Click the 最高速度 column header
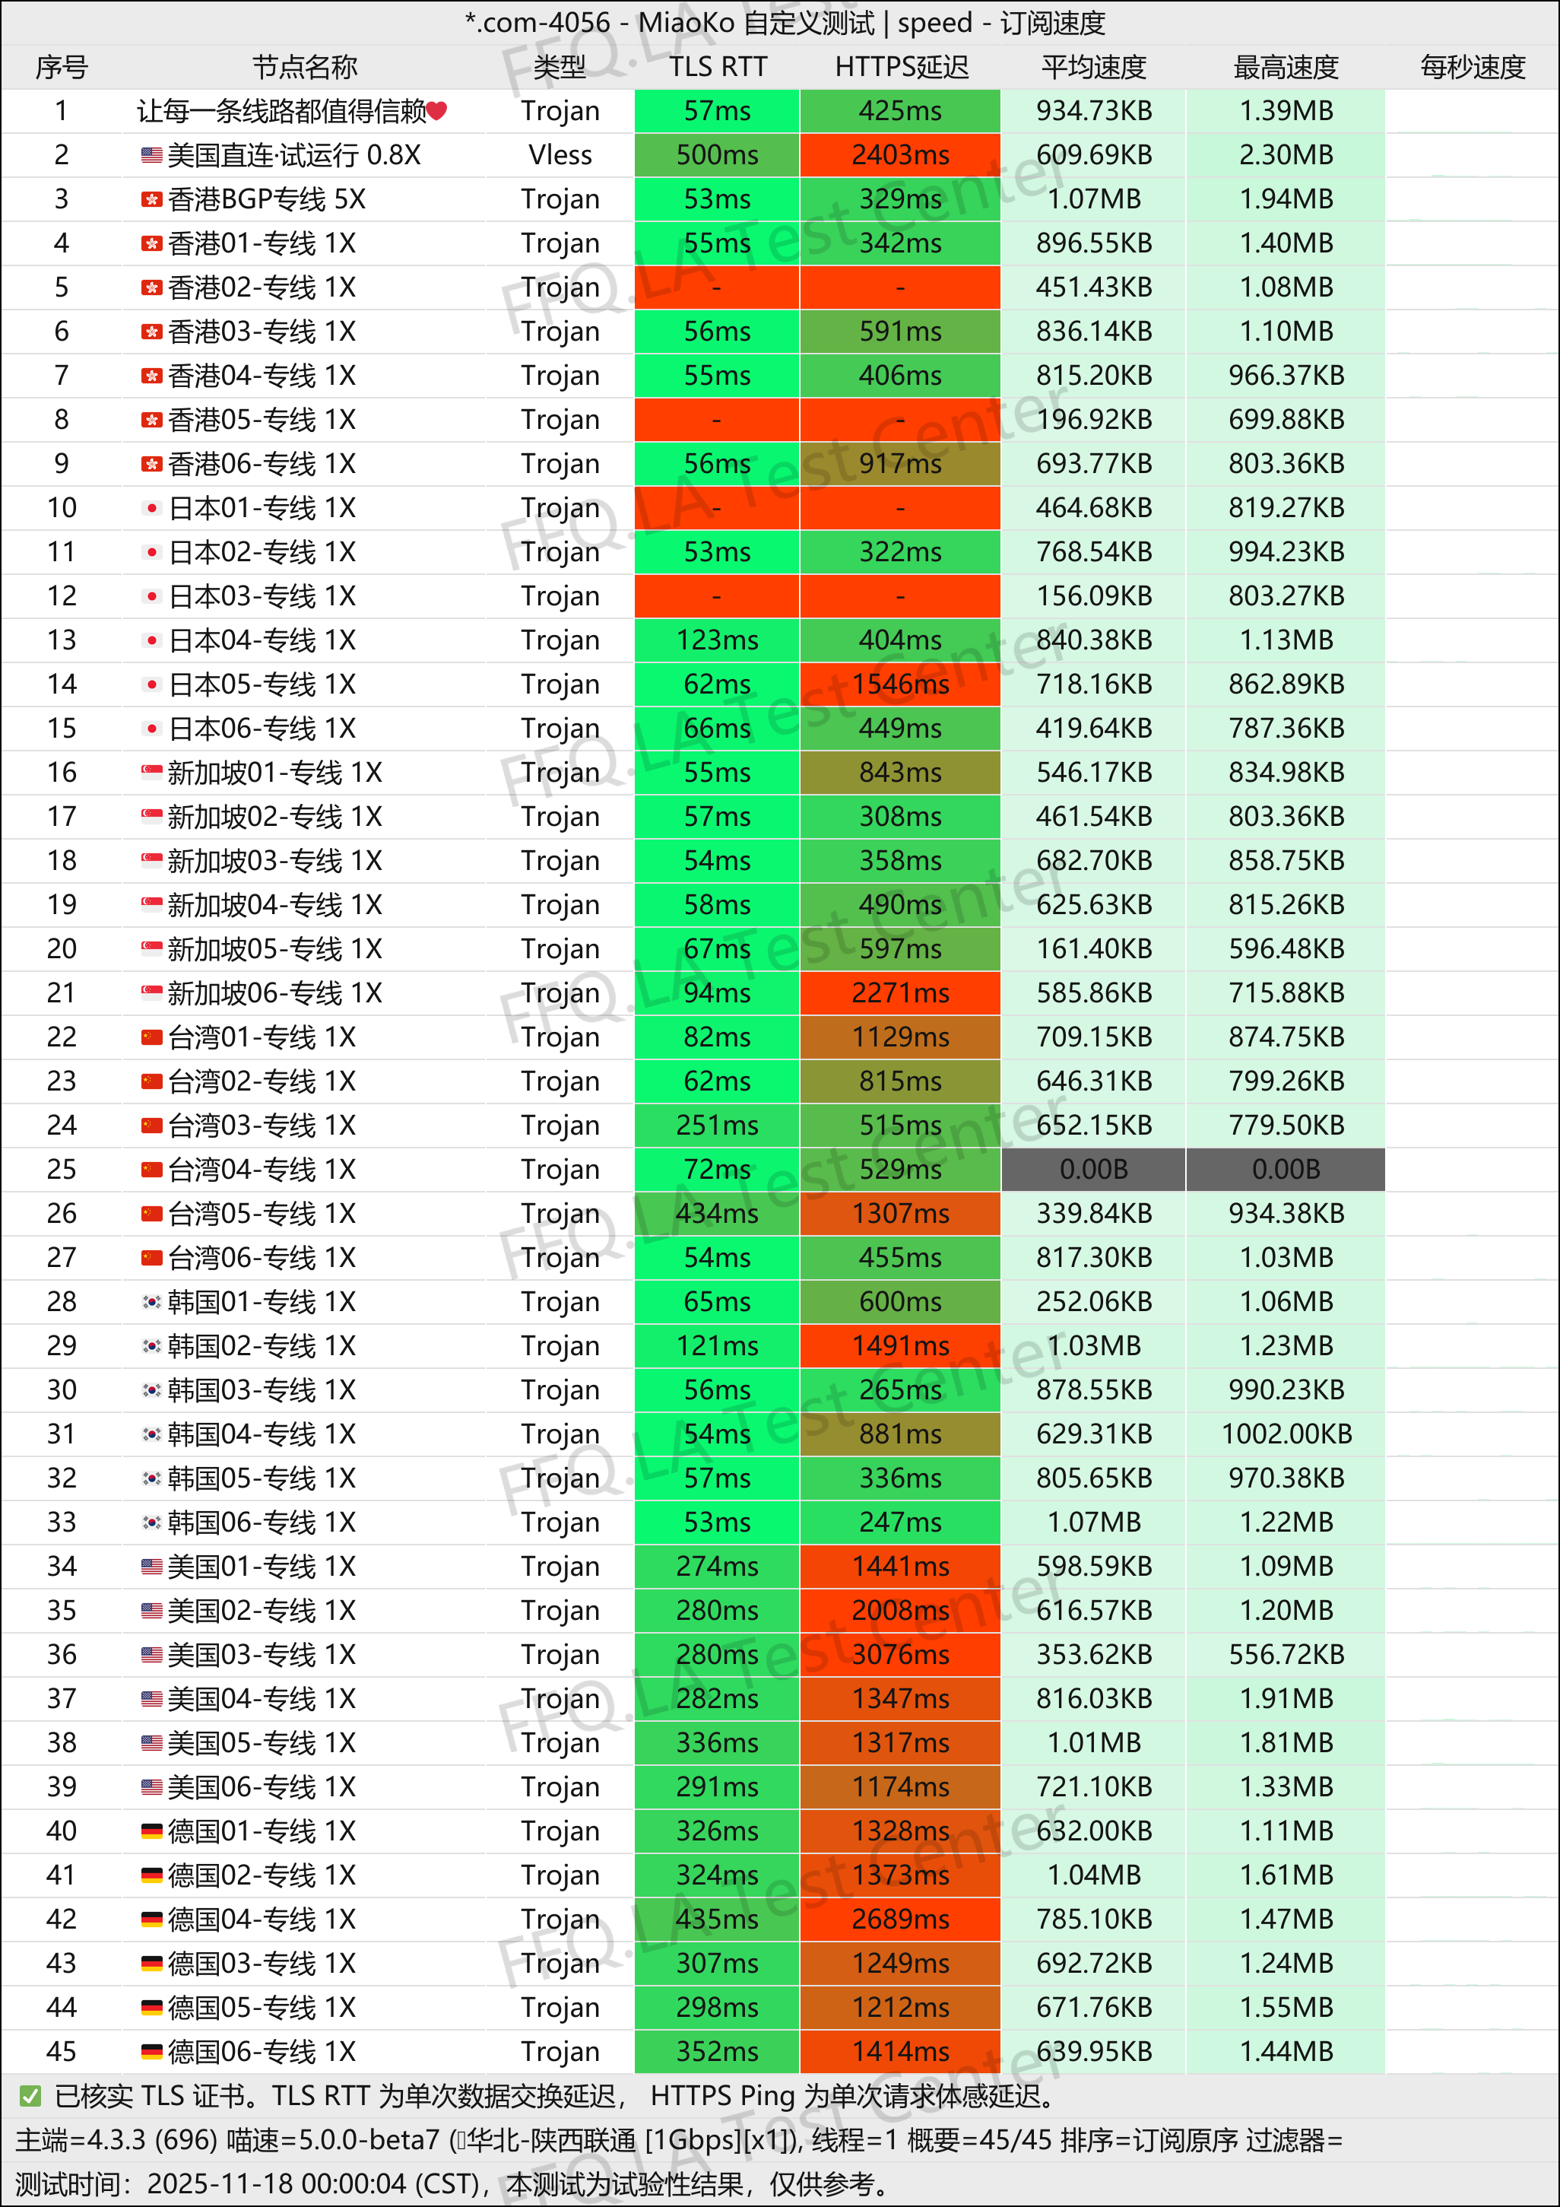 [1286, 67]
